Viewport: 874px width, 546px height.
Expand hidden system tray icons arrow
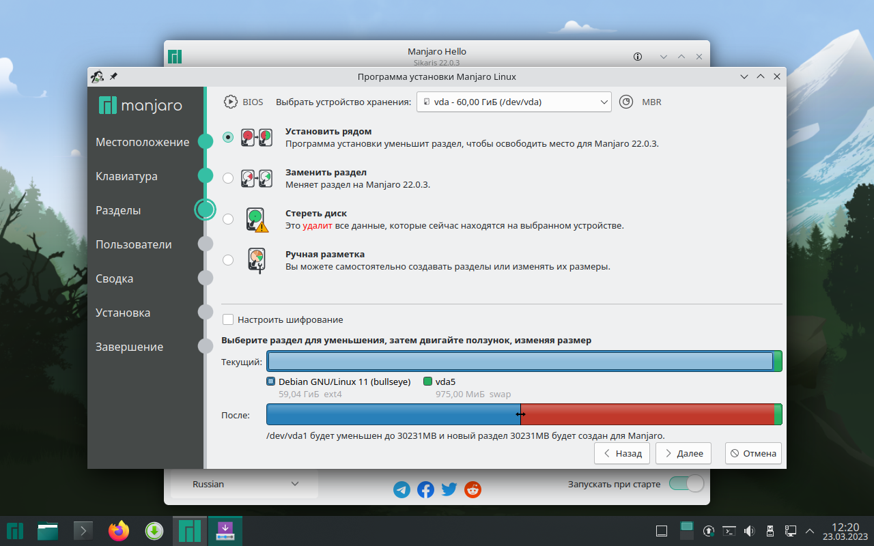point(810,531)
